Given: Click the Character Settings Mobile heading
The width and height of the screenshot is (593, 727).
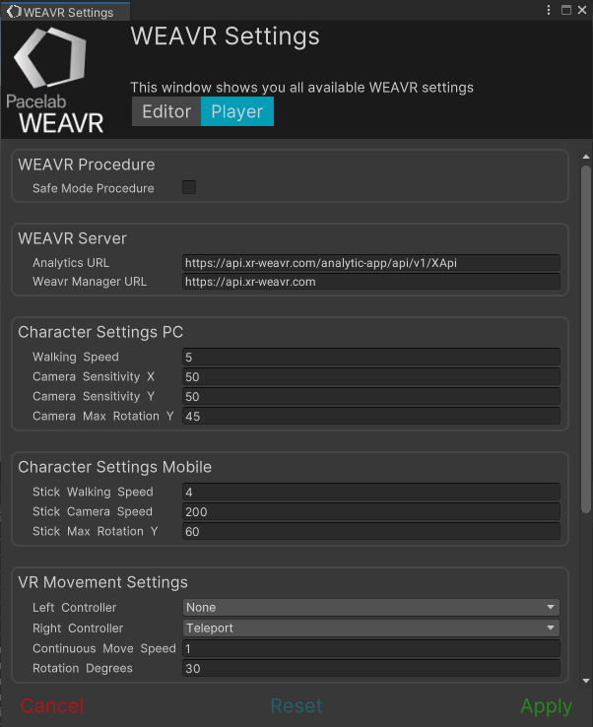Looking at the screenshot, I should pyautogui.click(x=114, y=467).
